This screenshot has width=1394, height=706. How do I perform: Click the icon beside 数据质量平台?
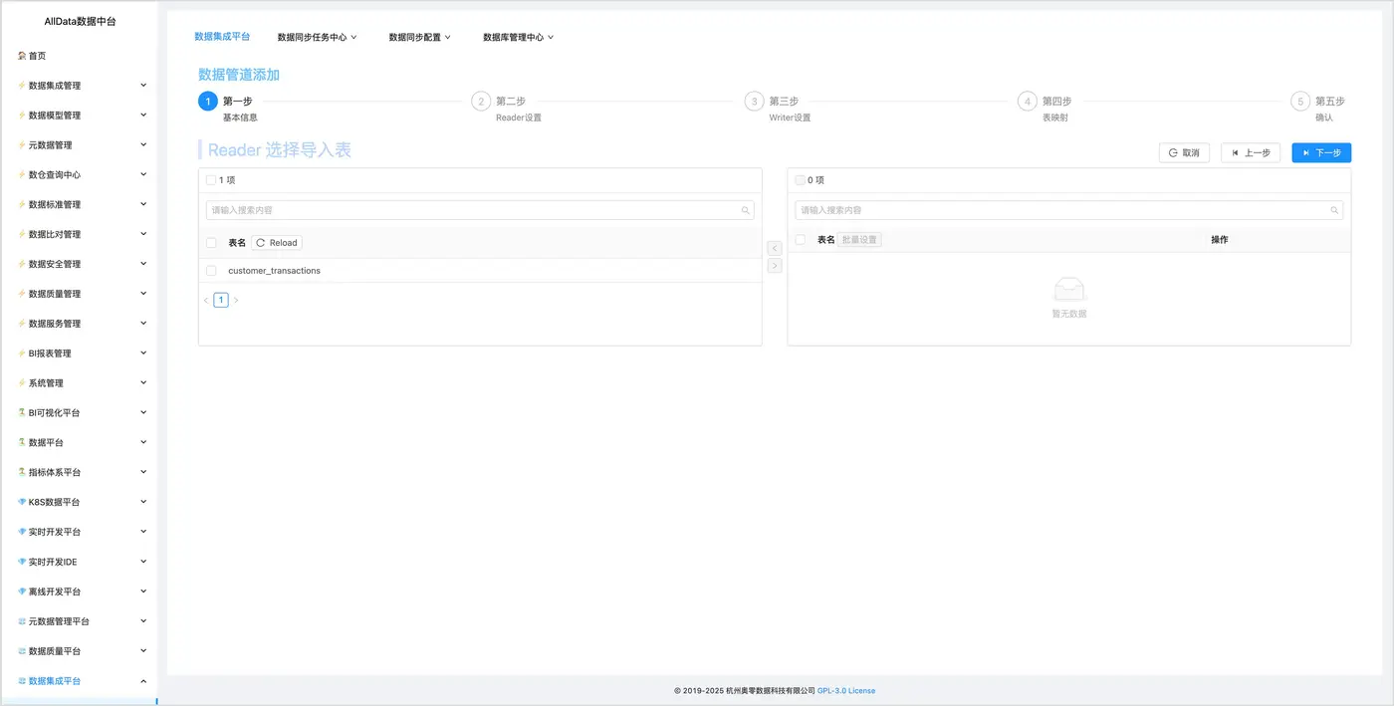pos(22,651)
